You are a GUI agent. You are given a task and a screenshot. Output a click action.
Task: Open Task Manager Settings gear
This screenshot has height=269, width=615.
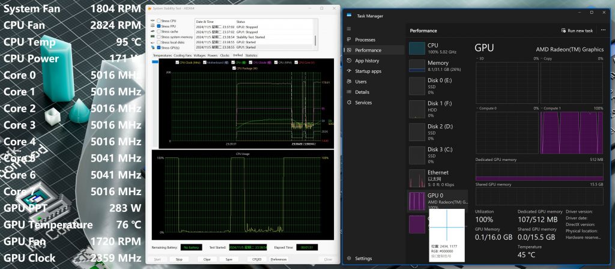350,258
